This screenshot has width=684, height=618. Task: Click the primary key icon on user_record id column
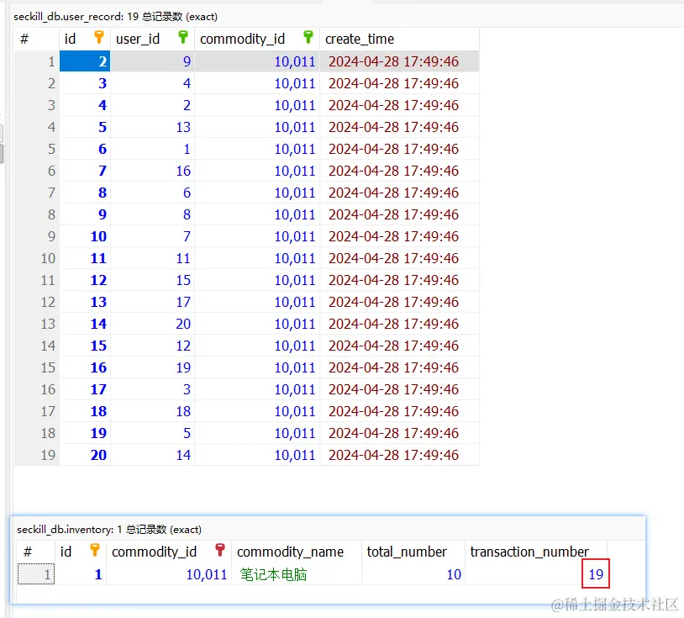click(99, 37)
